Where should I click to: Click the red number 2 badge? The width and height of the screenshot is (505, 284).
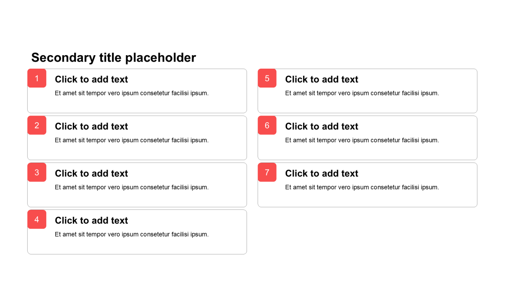tap(37, 125)
